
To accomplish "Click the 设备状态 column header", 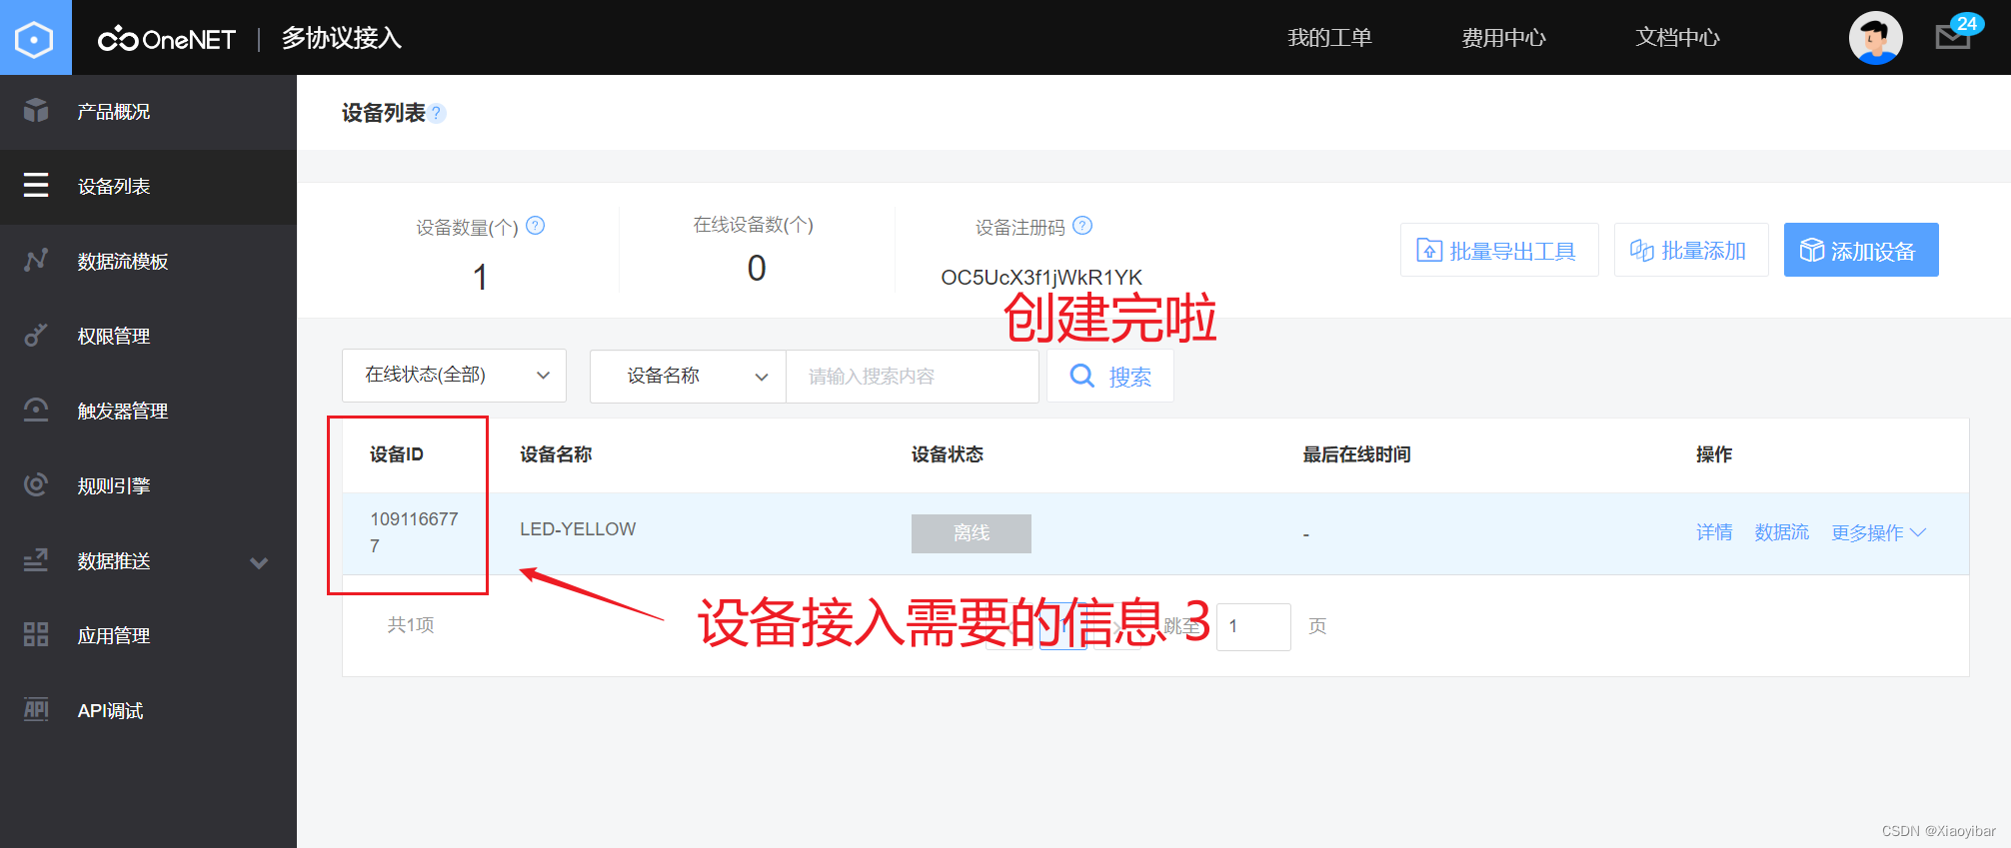I will point(948,454).
